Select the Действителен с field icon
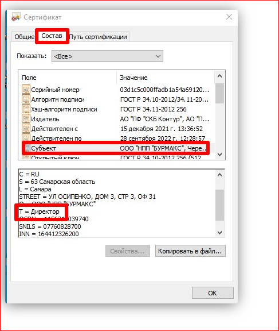The height and width of the screenshot is (331, 279). point(26,128)
